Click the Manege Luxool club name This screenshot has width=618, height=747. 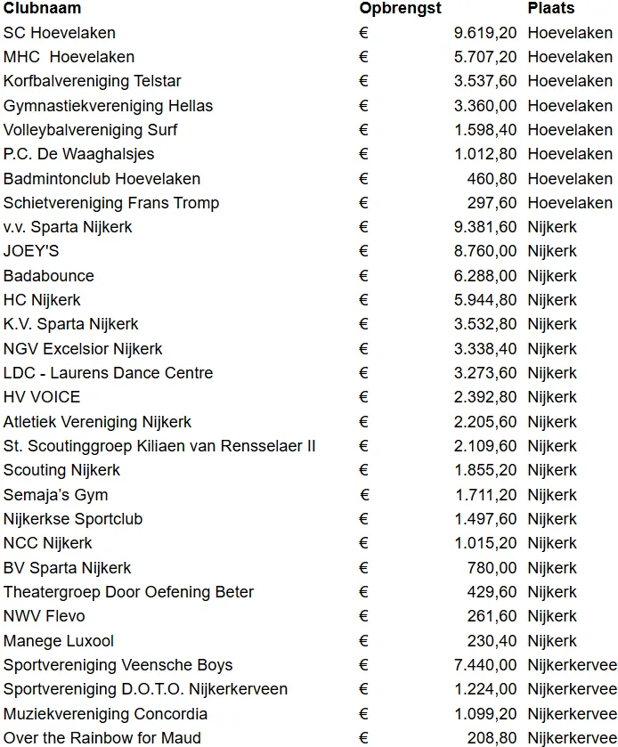click(59, 641)
